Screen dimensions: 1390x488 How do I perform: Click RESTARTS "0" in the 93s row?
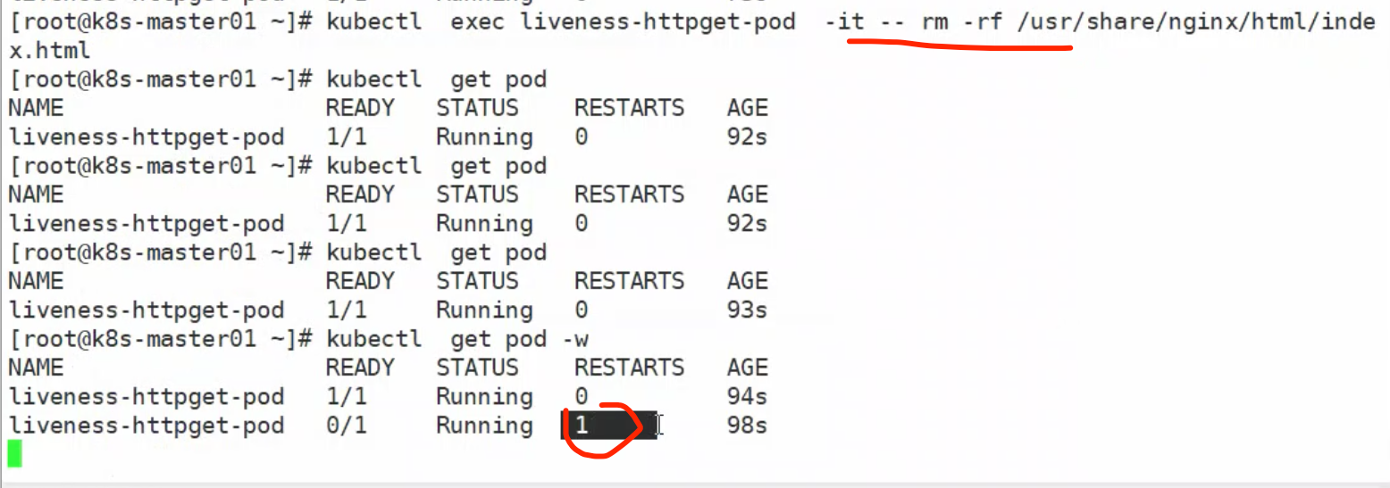(x=582, y=310)
